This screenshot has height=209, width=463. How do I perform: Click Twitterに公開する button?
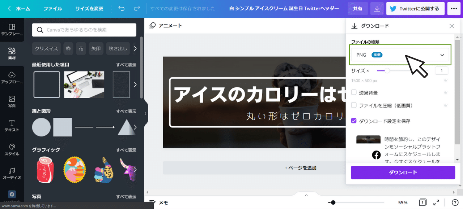[x=415, y=9]
